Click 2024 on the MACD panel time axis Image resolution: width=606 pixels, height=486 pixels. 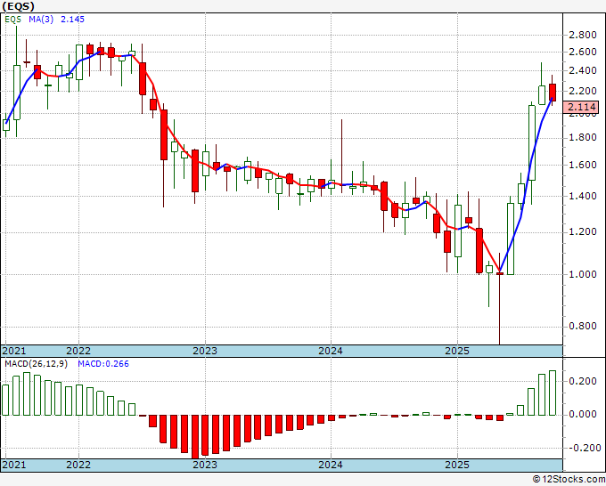pos(331,465)
